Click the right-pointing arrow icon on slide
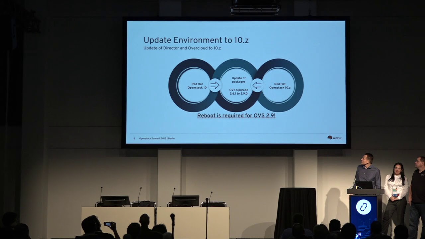Screen dimensions: 425x239 (x=215, y=85)
